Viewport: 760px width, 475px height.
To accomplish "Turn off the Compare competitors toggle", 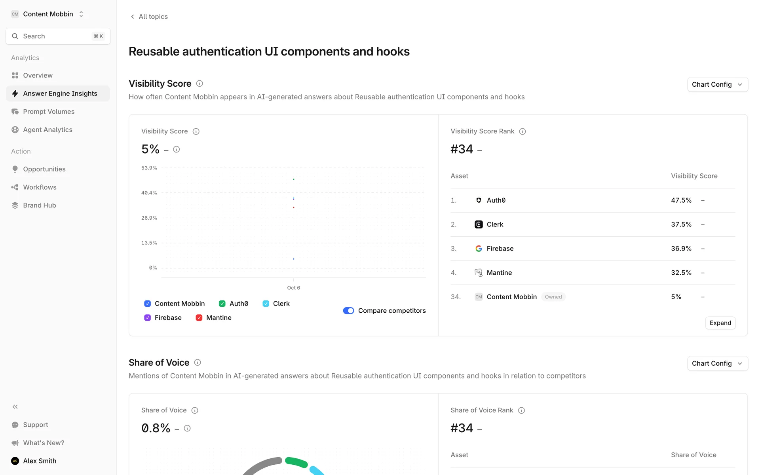I will tap(348, 311).
